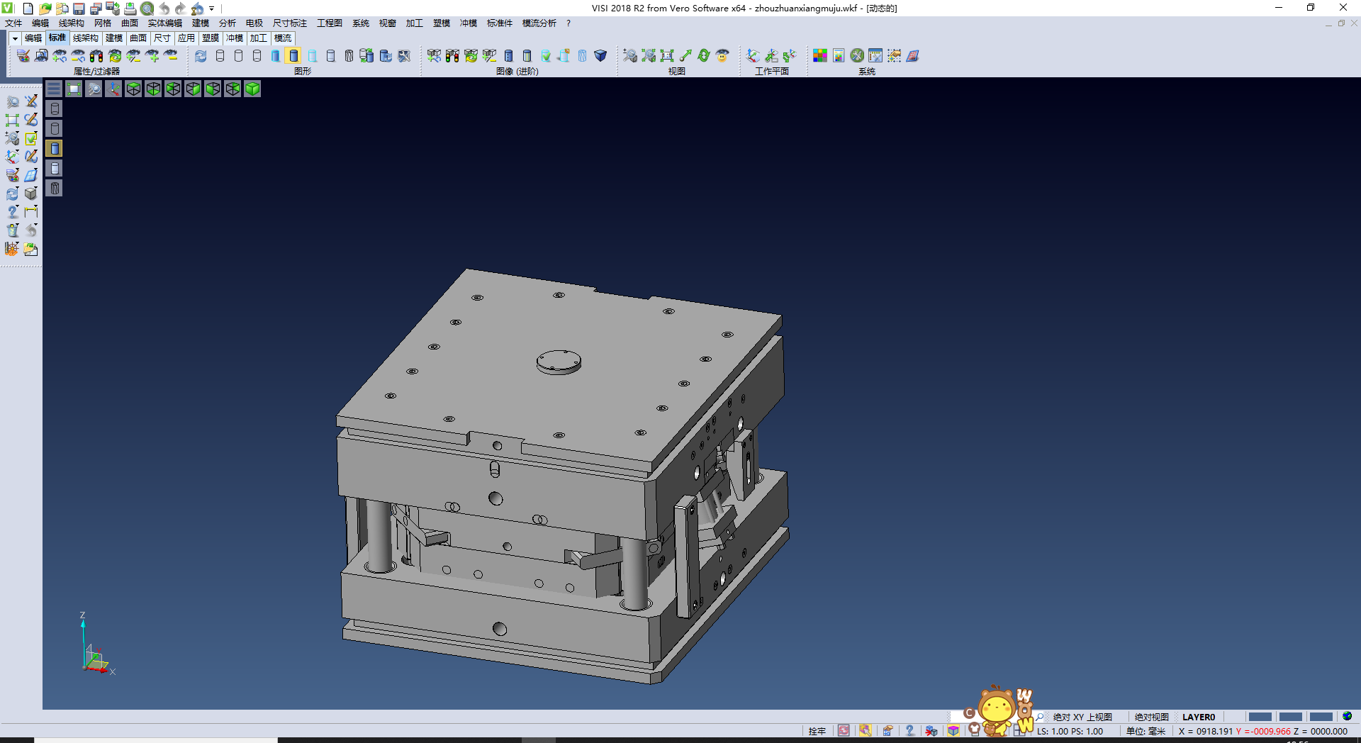Screen dimensions: 1361x743
Task: Click the smiley face eye icon in 视图 group
Action: (722, 55)
